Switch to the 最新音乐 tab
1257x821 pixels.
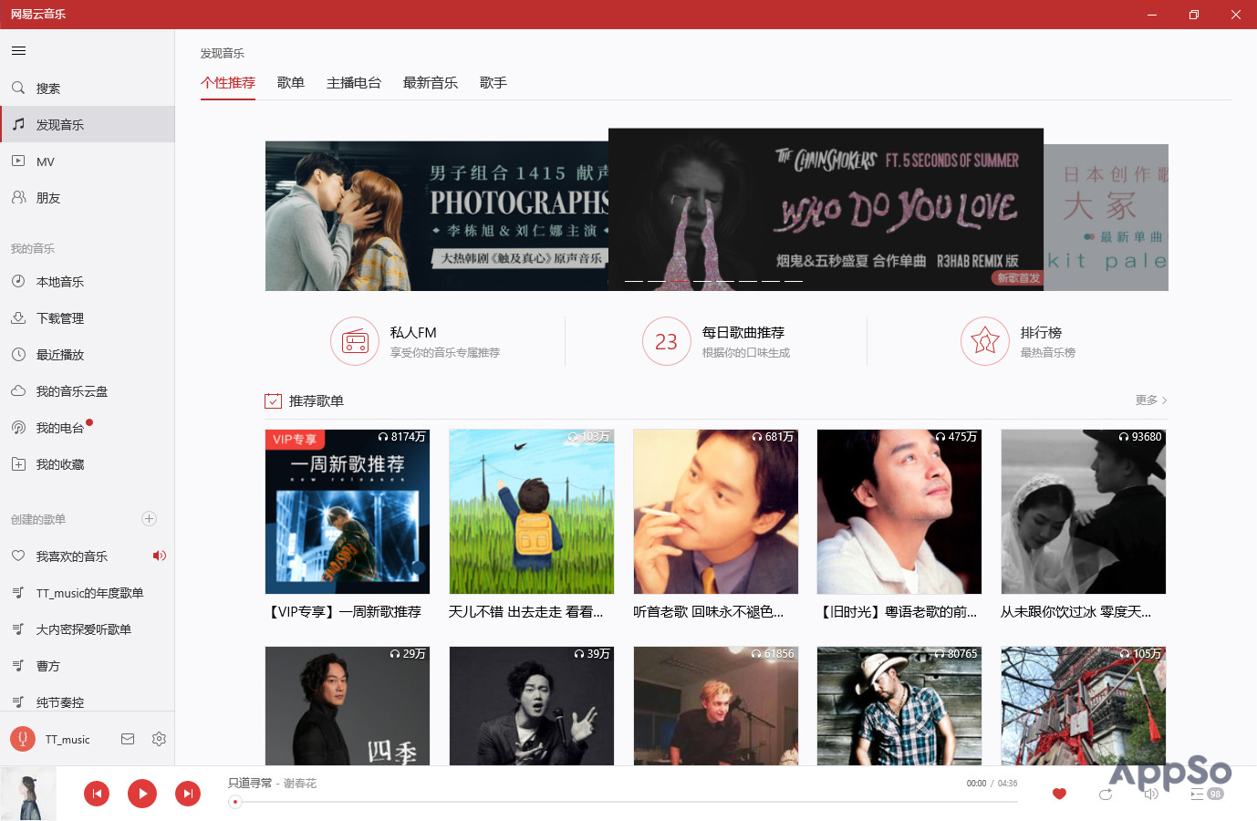pos(430,82)
